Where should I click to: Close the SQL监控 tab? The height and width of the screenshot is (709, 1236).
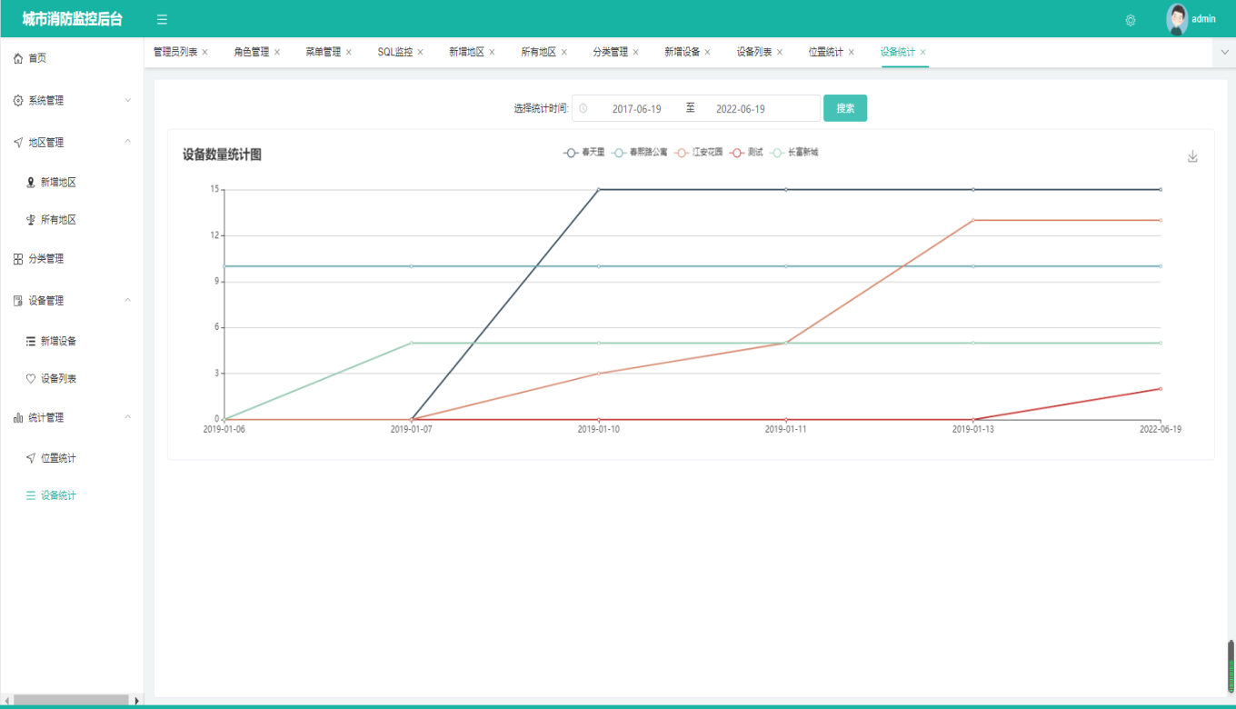[420, 52]
